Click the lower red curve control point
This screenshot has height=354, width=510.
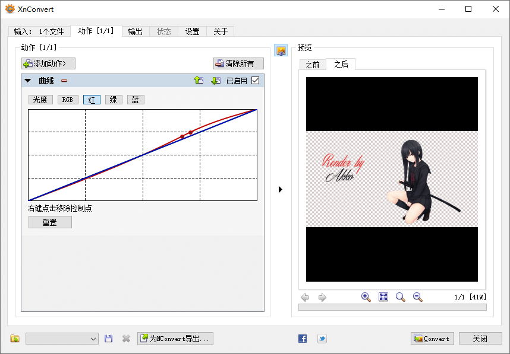pyautogui.click(x=182, y=136)
